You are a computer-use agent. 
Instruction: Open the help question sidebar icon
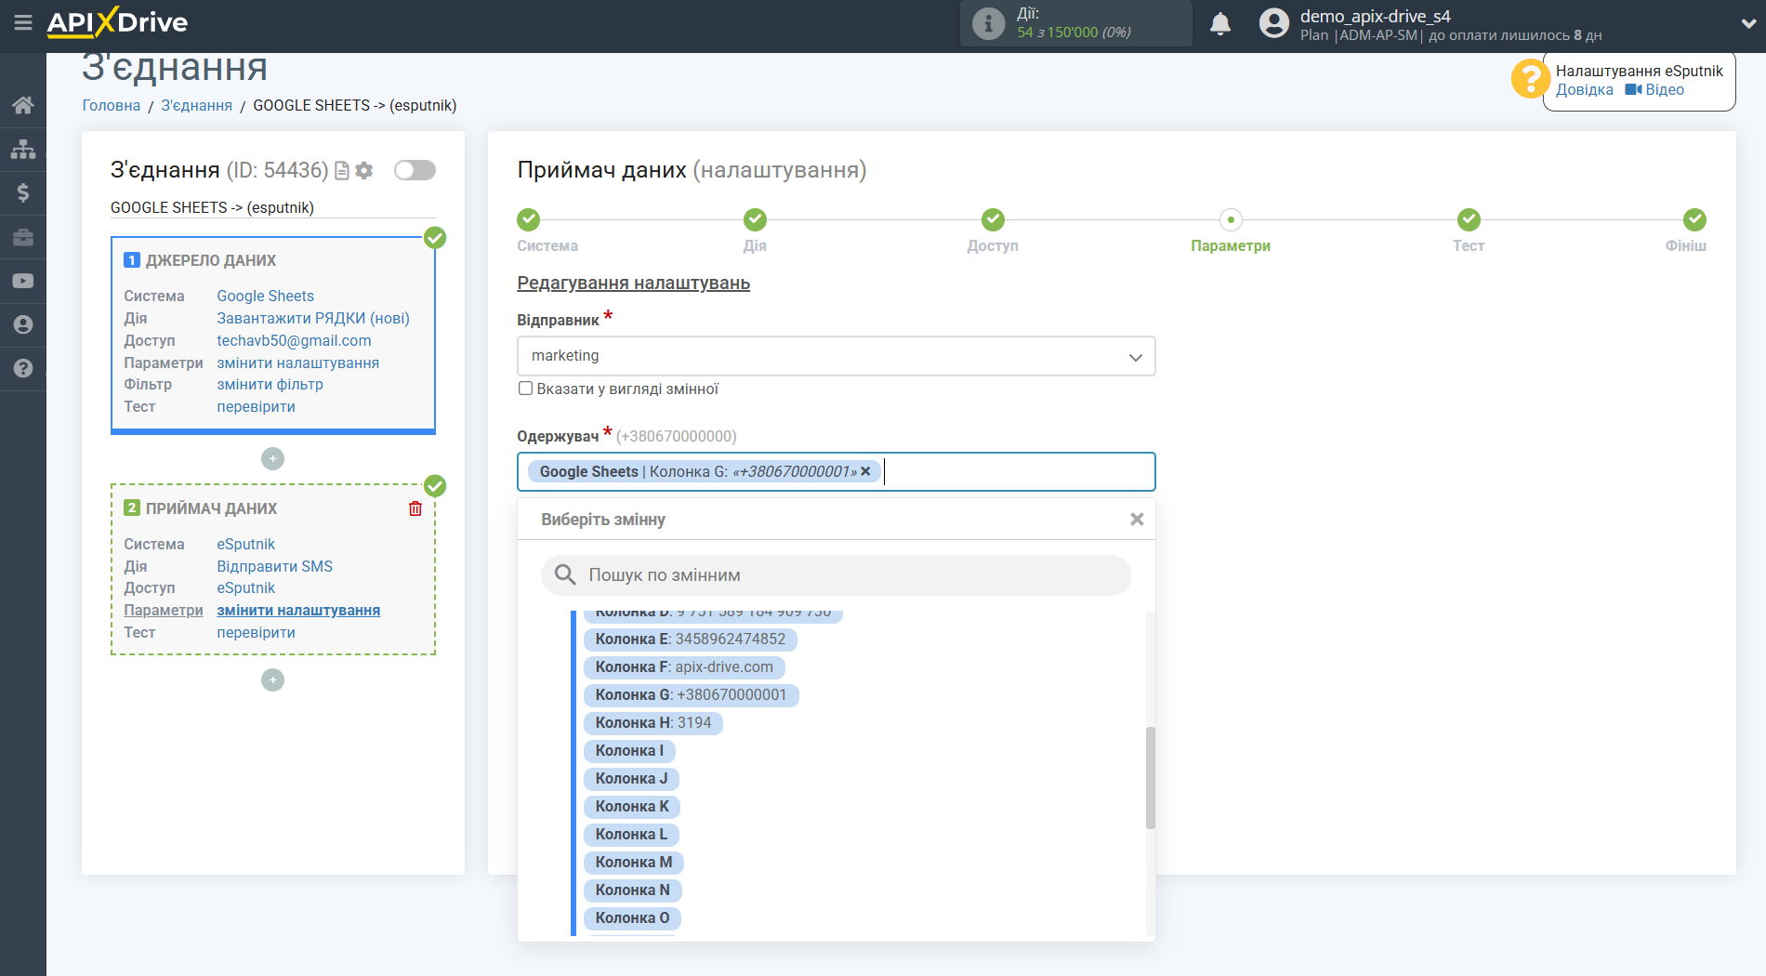click(x=23, y=368)
